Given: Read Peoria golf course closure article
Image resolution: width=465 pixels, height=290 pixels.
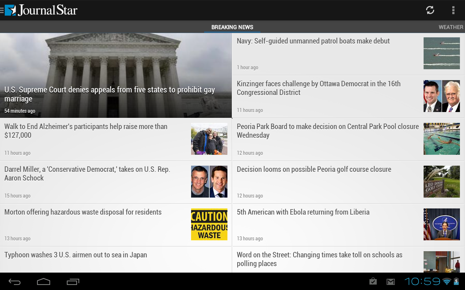Looking at the screenshot, I should pos(348,182).
